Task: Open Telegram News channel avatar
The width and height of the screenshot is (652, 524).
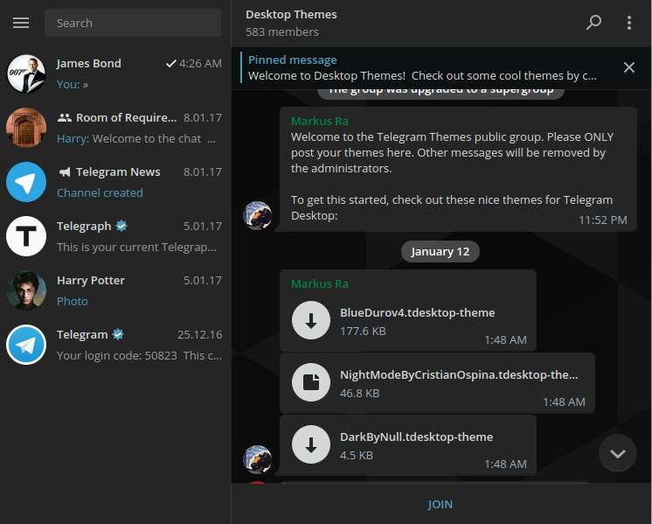Action: [26, 182]
